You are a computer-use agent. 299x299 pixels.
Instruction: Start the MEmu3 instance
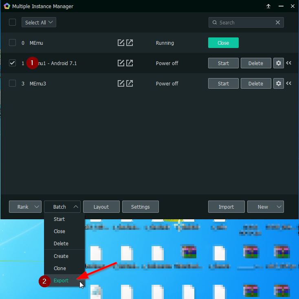point(223,83)
